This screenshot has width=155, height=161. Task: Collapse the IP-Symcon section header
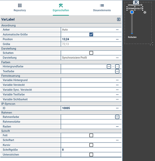tap(61, 104)
